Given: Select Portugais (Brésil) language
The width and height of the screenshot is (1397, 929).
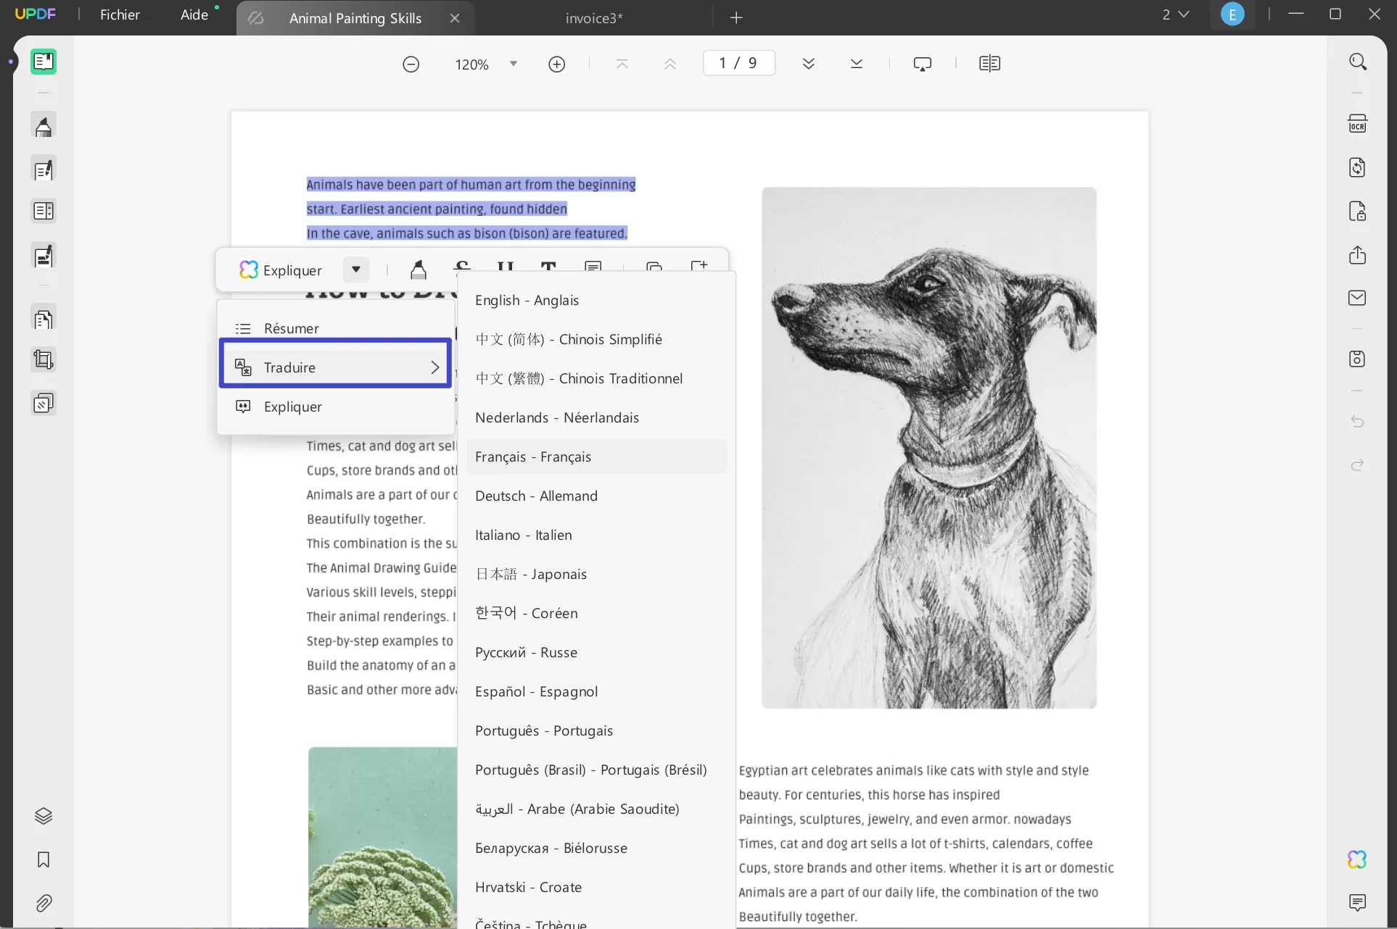Looking at the screenshot, I should (596, 770).
